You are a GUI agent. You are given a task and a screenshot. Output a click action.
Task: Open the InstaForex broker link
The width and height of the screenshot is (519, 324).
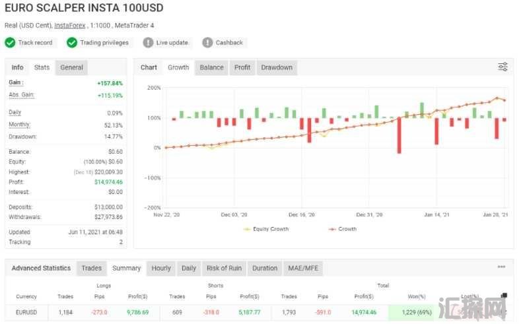coord(70,26)
